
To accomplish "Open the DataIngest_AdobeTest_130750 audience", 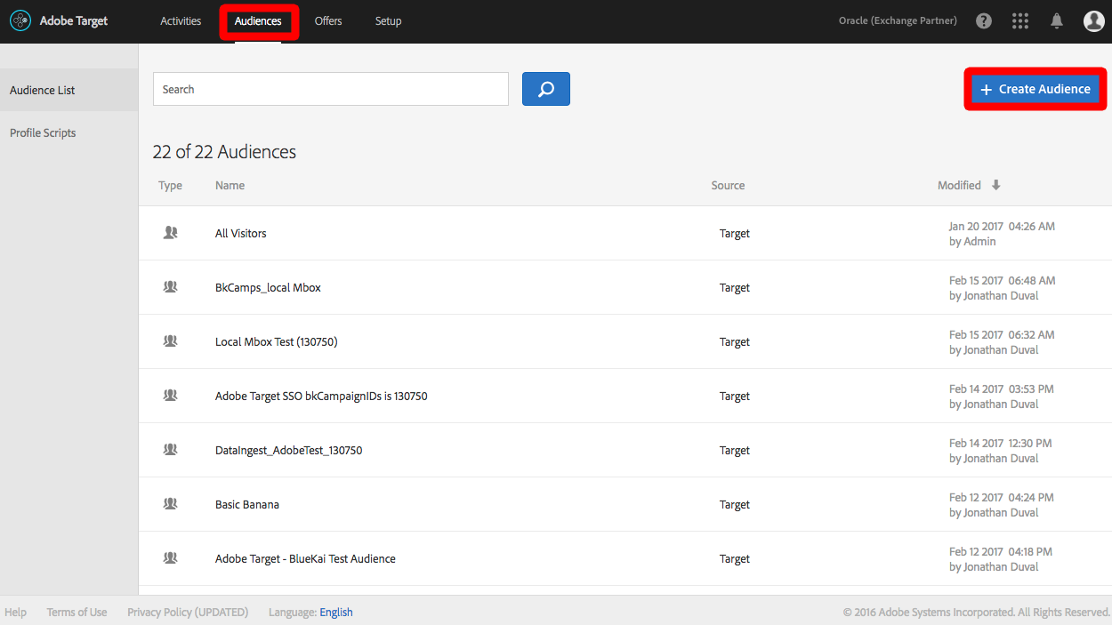I will click(288, 450).
